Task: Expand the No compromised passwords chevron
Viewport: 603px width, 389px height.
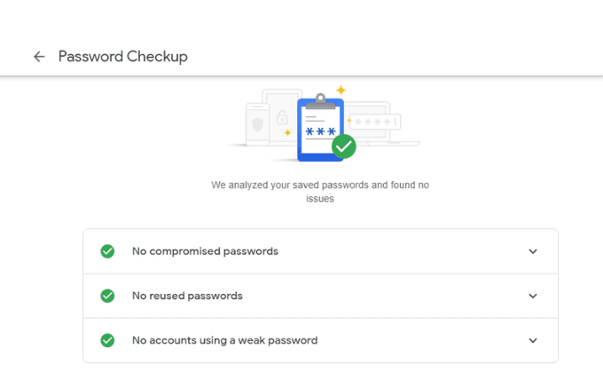Action: 533,251
